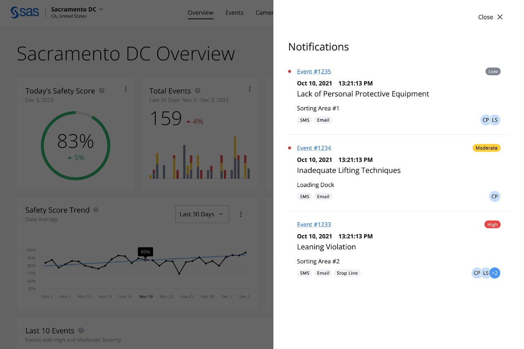Open Safety Score Trend kebab menu
The width and height of the screenshot is (524, 349).
(241, 214)
